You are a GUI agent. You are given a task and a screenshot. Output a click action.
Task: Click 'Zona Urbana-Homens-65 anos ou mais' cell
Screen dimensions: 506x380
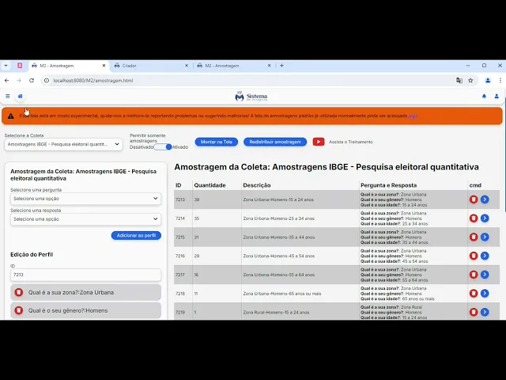click(x=300, y=294)
